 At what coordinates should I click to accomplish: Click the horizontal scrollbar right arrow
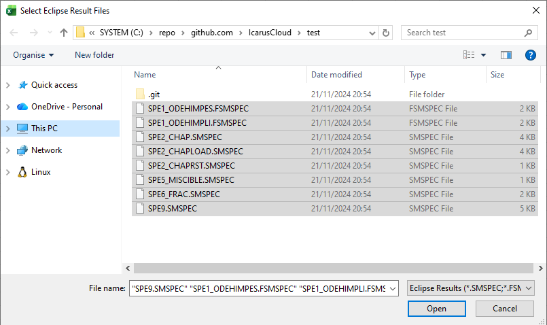(x=540, y=268)
